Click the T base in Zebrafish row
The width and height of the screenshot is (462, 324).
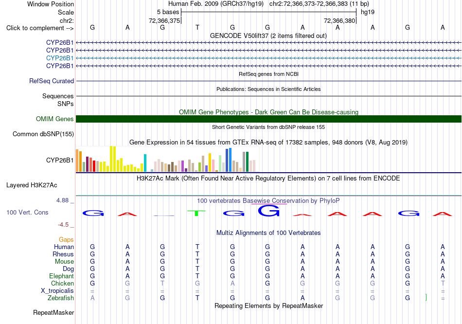(x=197, y=298)
